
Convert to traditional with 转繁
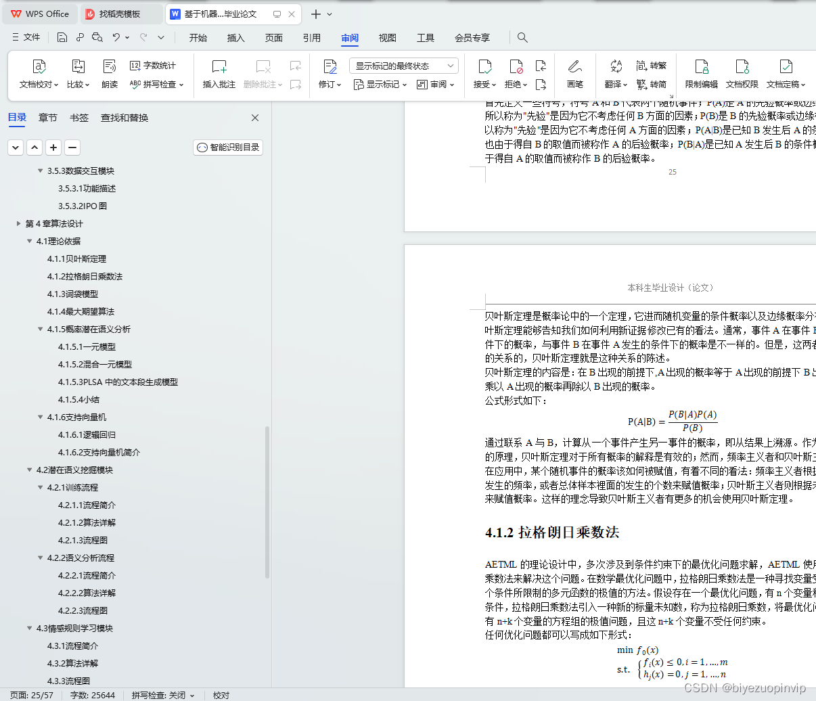(x=652, y=66)
